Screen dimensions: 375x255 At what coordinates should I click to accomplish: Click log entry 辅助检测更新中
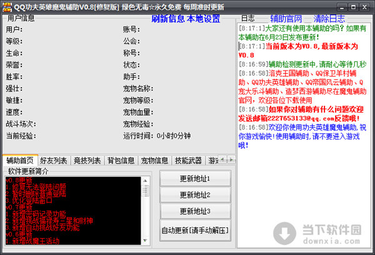point(302,65)
